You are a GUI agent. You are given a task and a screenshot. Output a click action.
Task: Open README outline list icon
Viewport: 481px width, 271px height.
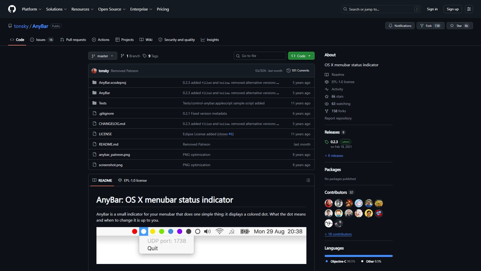[308, 180]
